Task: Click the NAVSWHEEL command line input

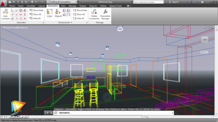Action: 114,113
